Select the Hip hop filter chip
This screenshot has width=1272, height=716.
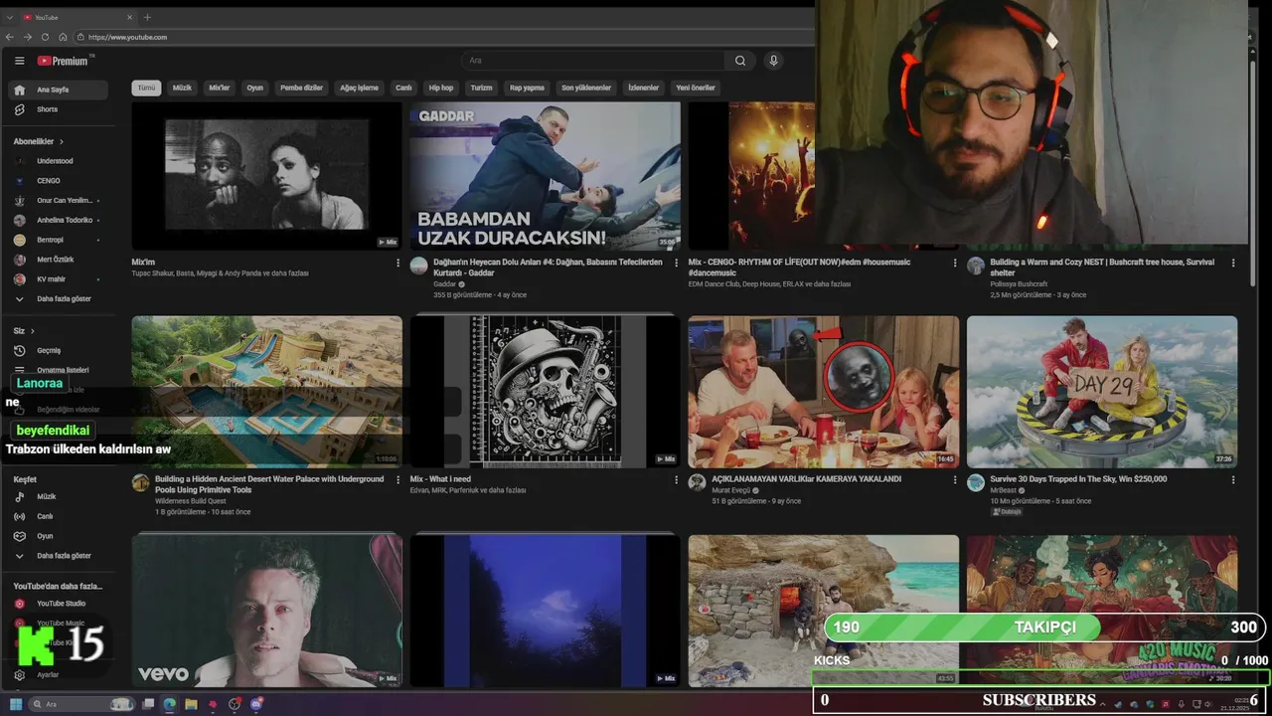(441, 88)
